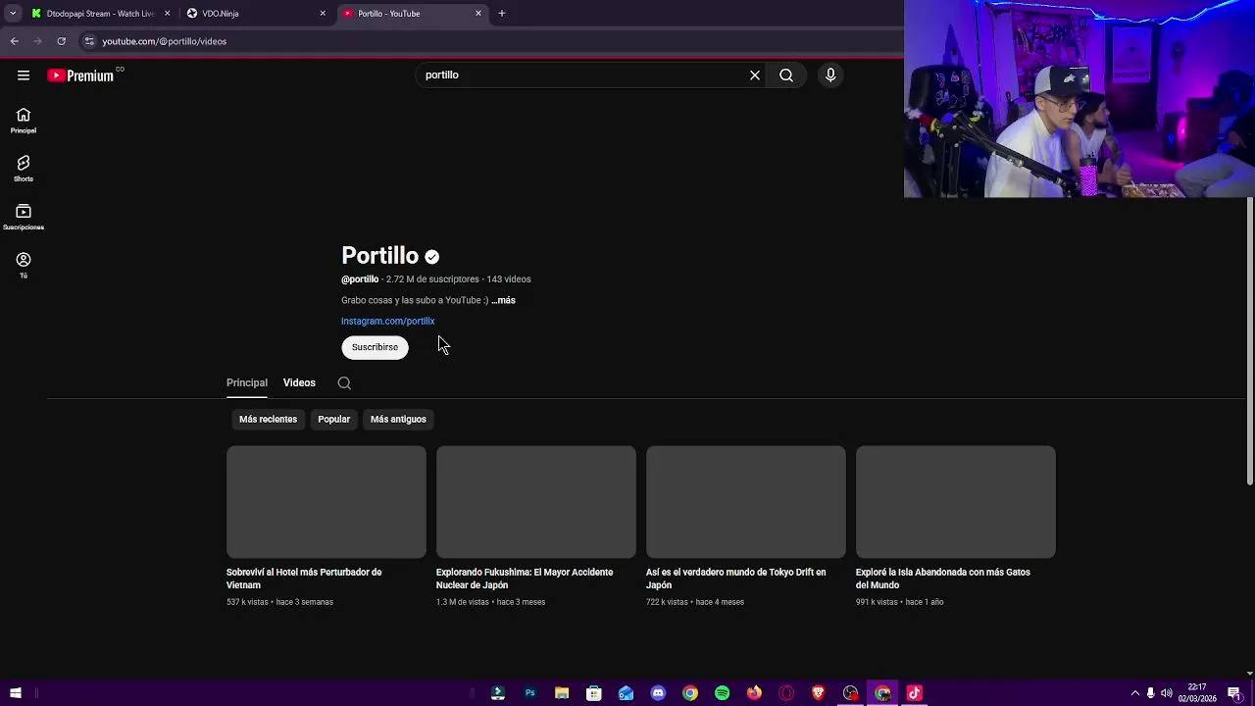Show hidden system tray icons
Viewport: 1255px width, 706px height.
point(1134,693)
